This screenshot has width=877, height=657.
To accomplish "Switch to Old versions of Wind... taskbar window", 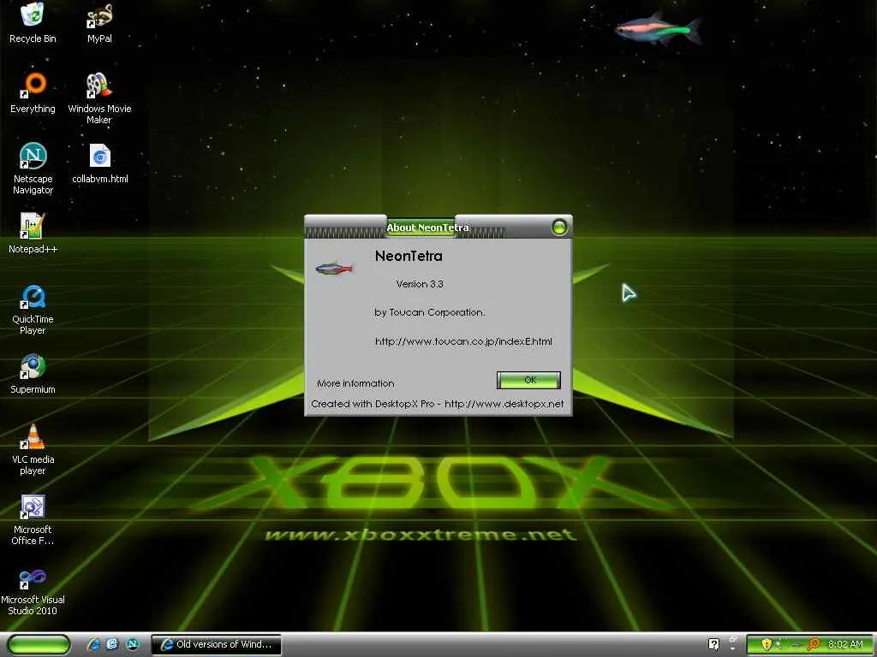I will [216, 644].
